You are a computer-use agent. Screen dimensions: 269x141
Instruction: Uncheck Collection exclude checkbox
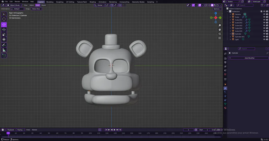pyautogui.click(x=262, y=11)
